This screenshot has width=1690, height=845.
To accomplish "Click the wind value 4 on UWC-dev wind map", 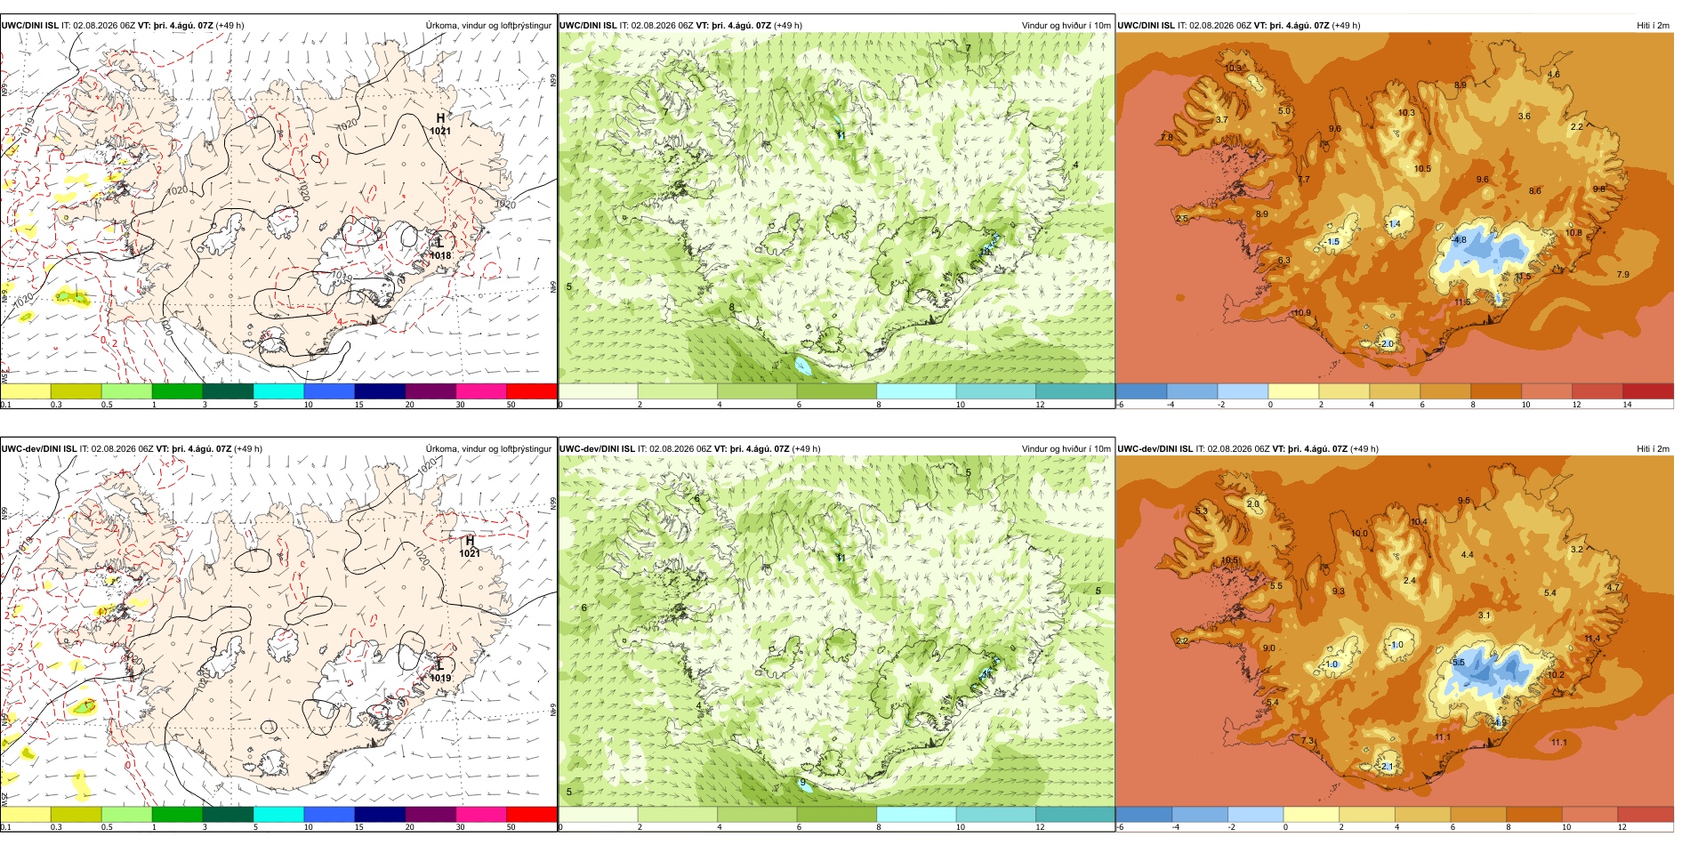I will coord(700,706).
